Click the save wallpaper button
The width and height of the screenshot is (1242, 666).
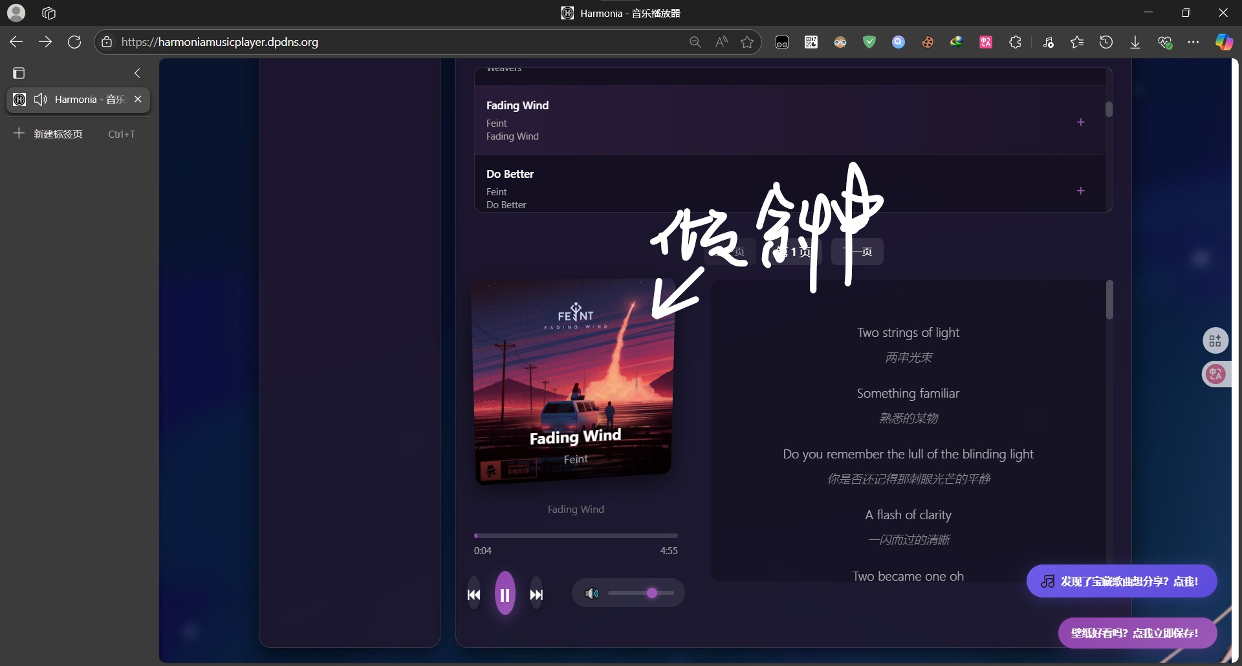[x=1137, y=633]
